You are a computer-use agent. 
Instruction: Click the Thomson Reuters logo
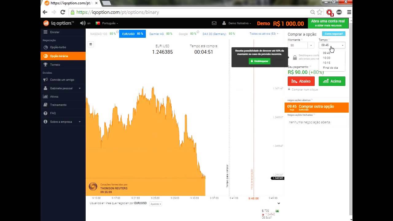click(93, 186)
